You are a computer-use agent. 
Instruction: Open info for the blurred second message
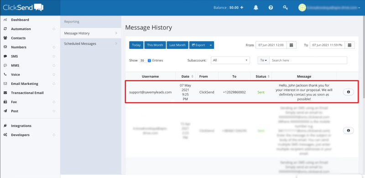tap(349, 131)
